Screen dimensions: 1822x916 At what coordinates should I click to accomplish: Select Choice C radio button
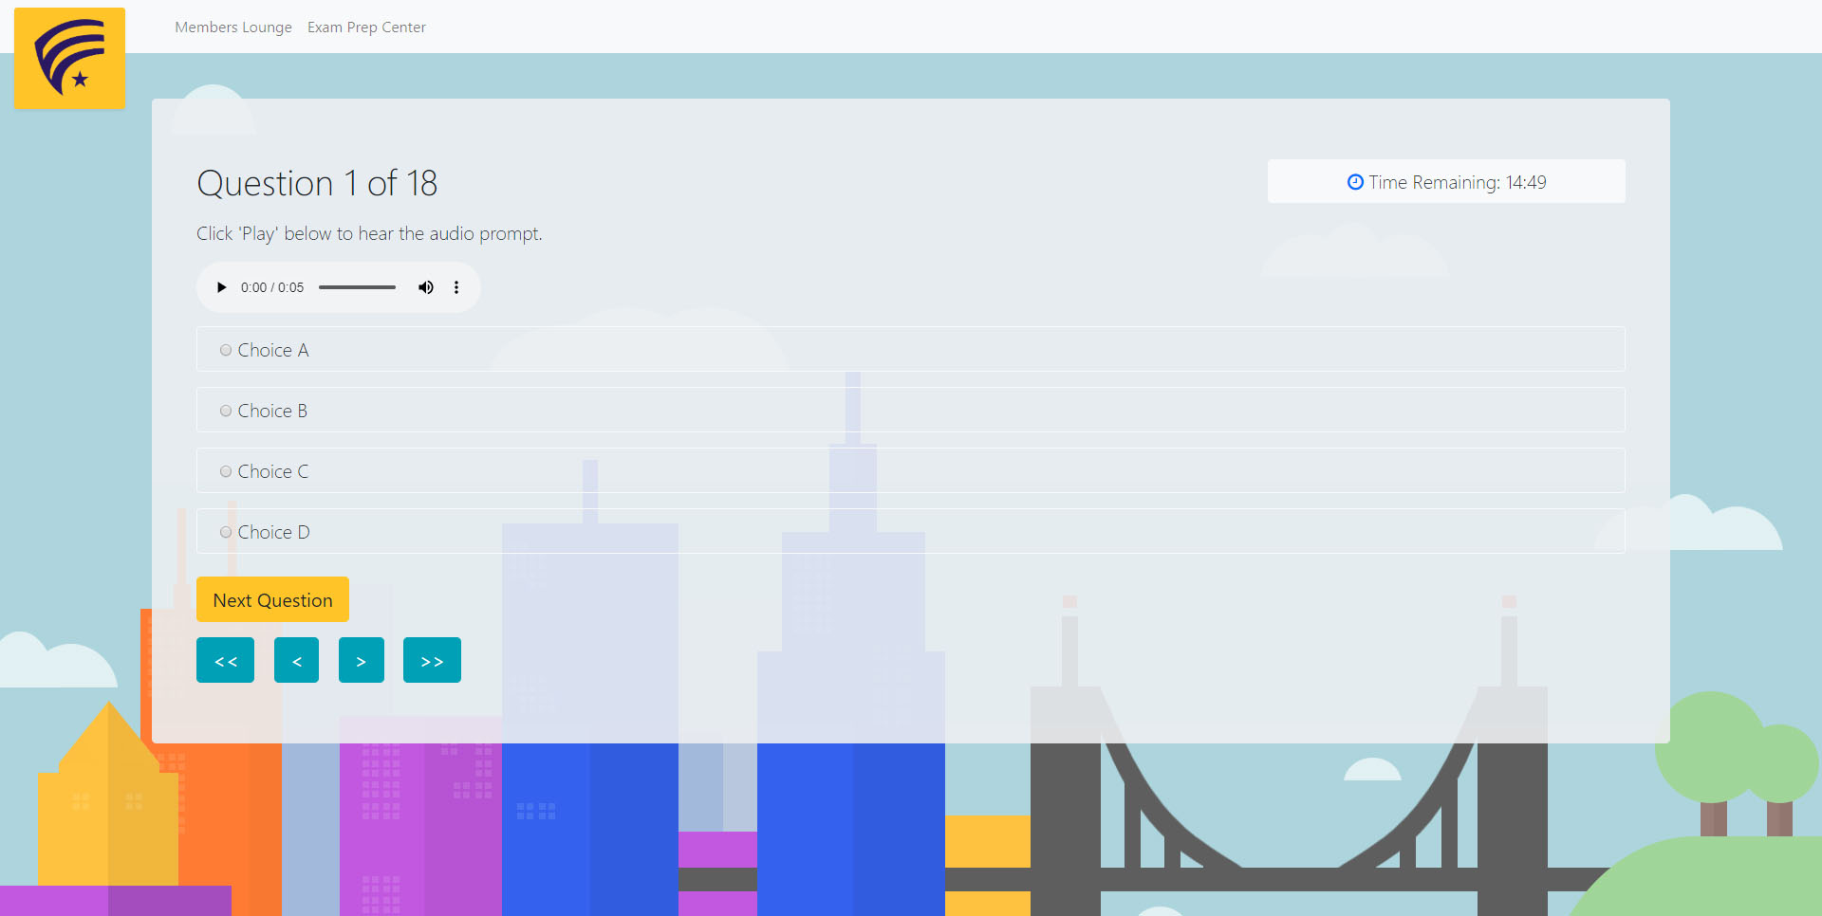tap(226, 471)
